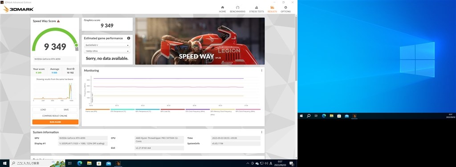Click the Speed Way Score warning icon

click(58, 21)
